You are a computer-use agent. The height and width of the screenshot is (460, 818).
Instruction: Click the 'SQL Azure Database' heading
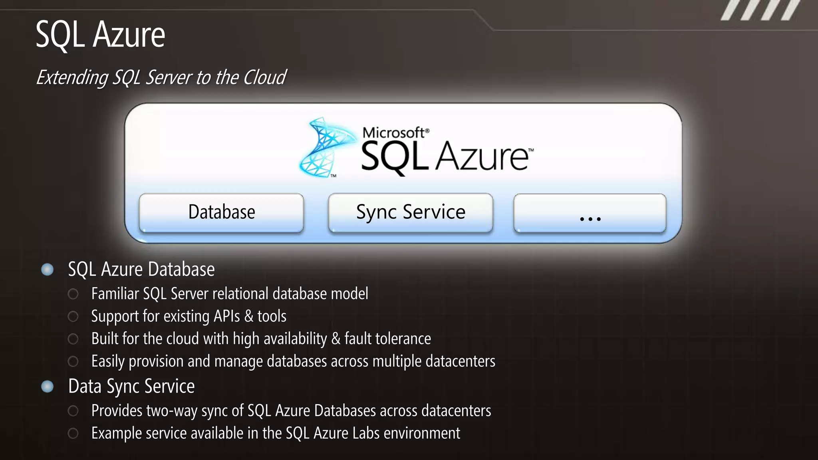[x=141, y=269]
